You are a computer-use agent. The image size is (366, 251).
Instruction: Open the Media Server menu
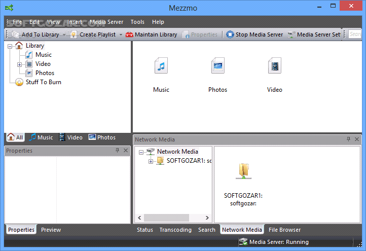(106, 22)
